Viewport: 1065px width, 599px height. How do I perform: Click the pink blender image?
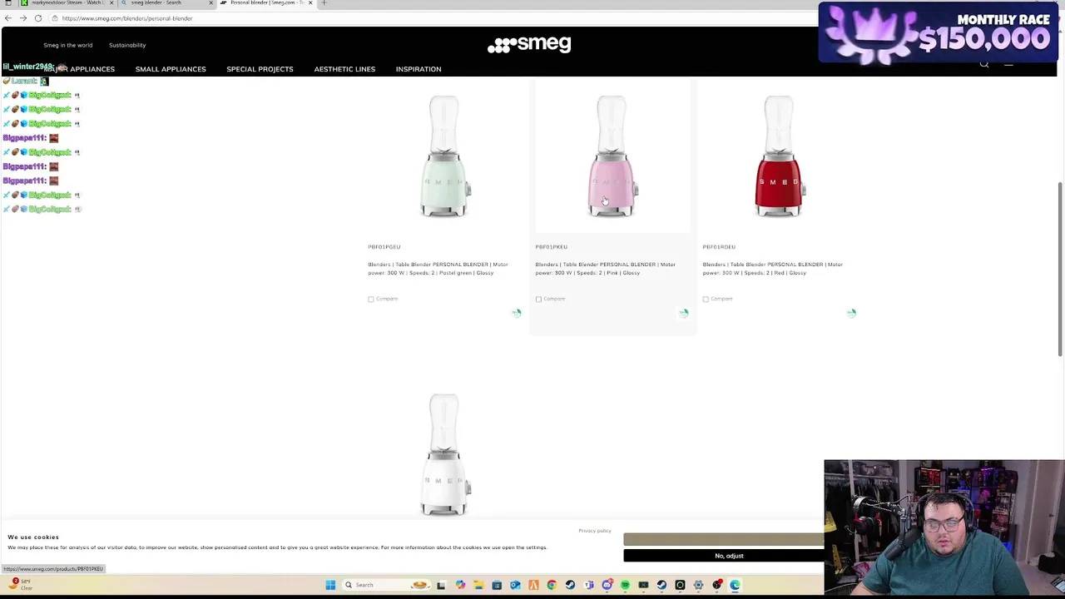(612, 156)
